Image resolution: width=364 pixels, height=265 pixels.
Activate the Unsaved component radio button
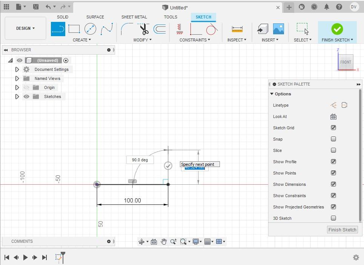(66, 61)
